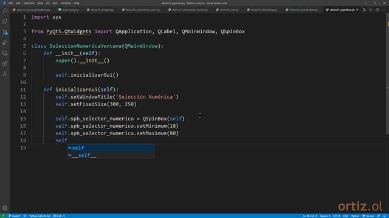Click the Ln 18, Col 13 cursor position
This screenshot has height=218, width=389.
coord(310,216)
